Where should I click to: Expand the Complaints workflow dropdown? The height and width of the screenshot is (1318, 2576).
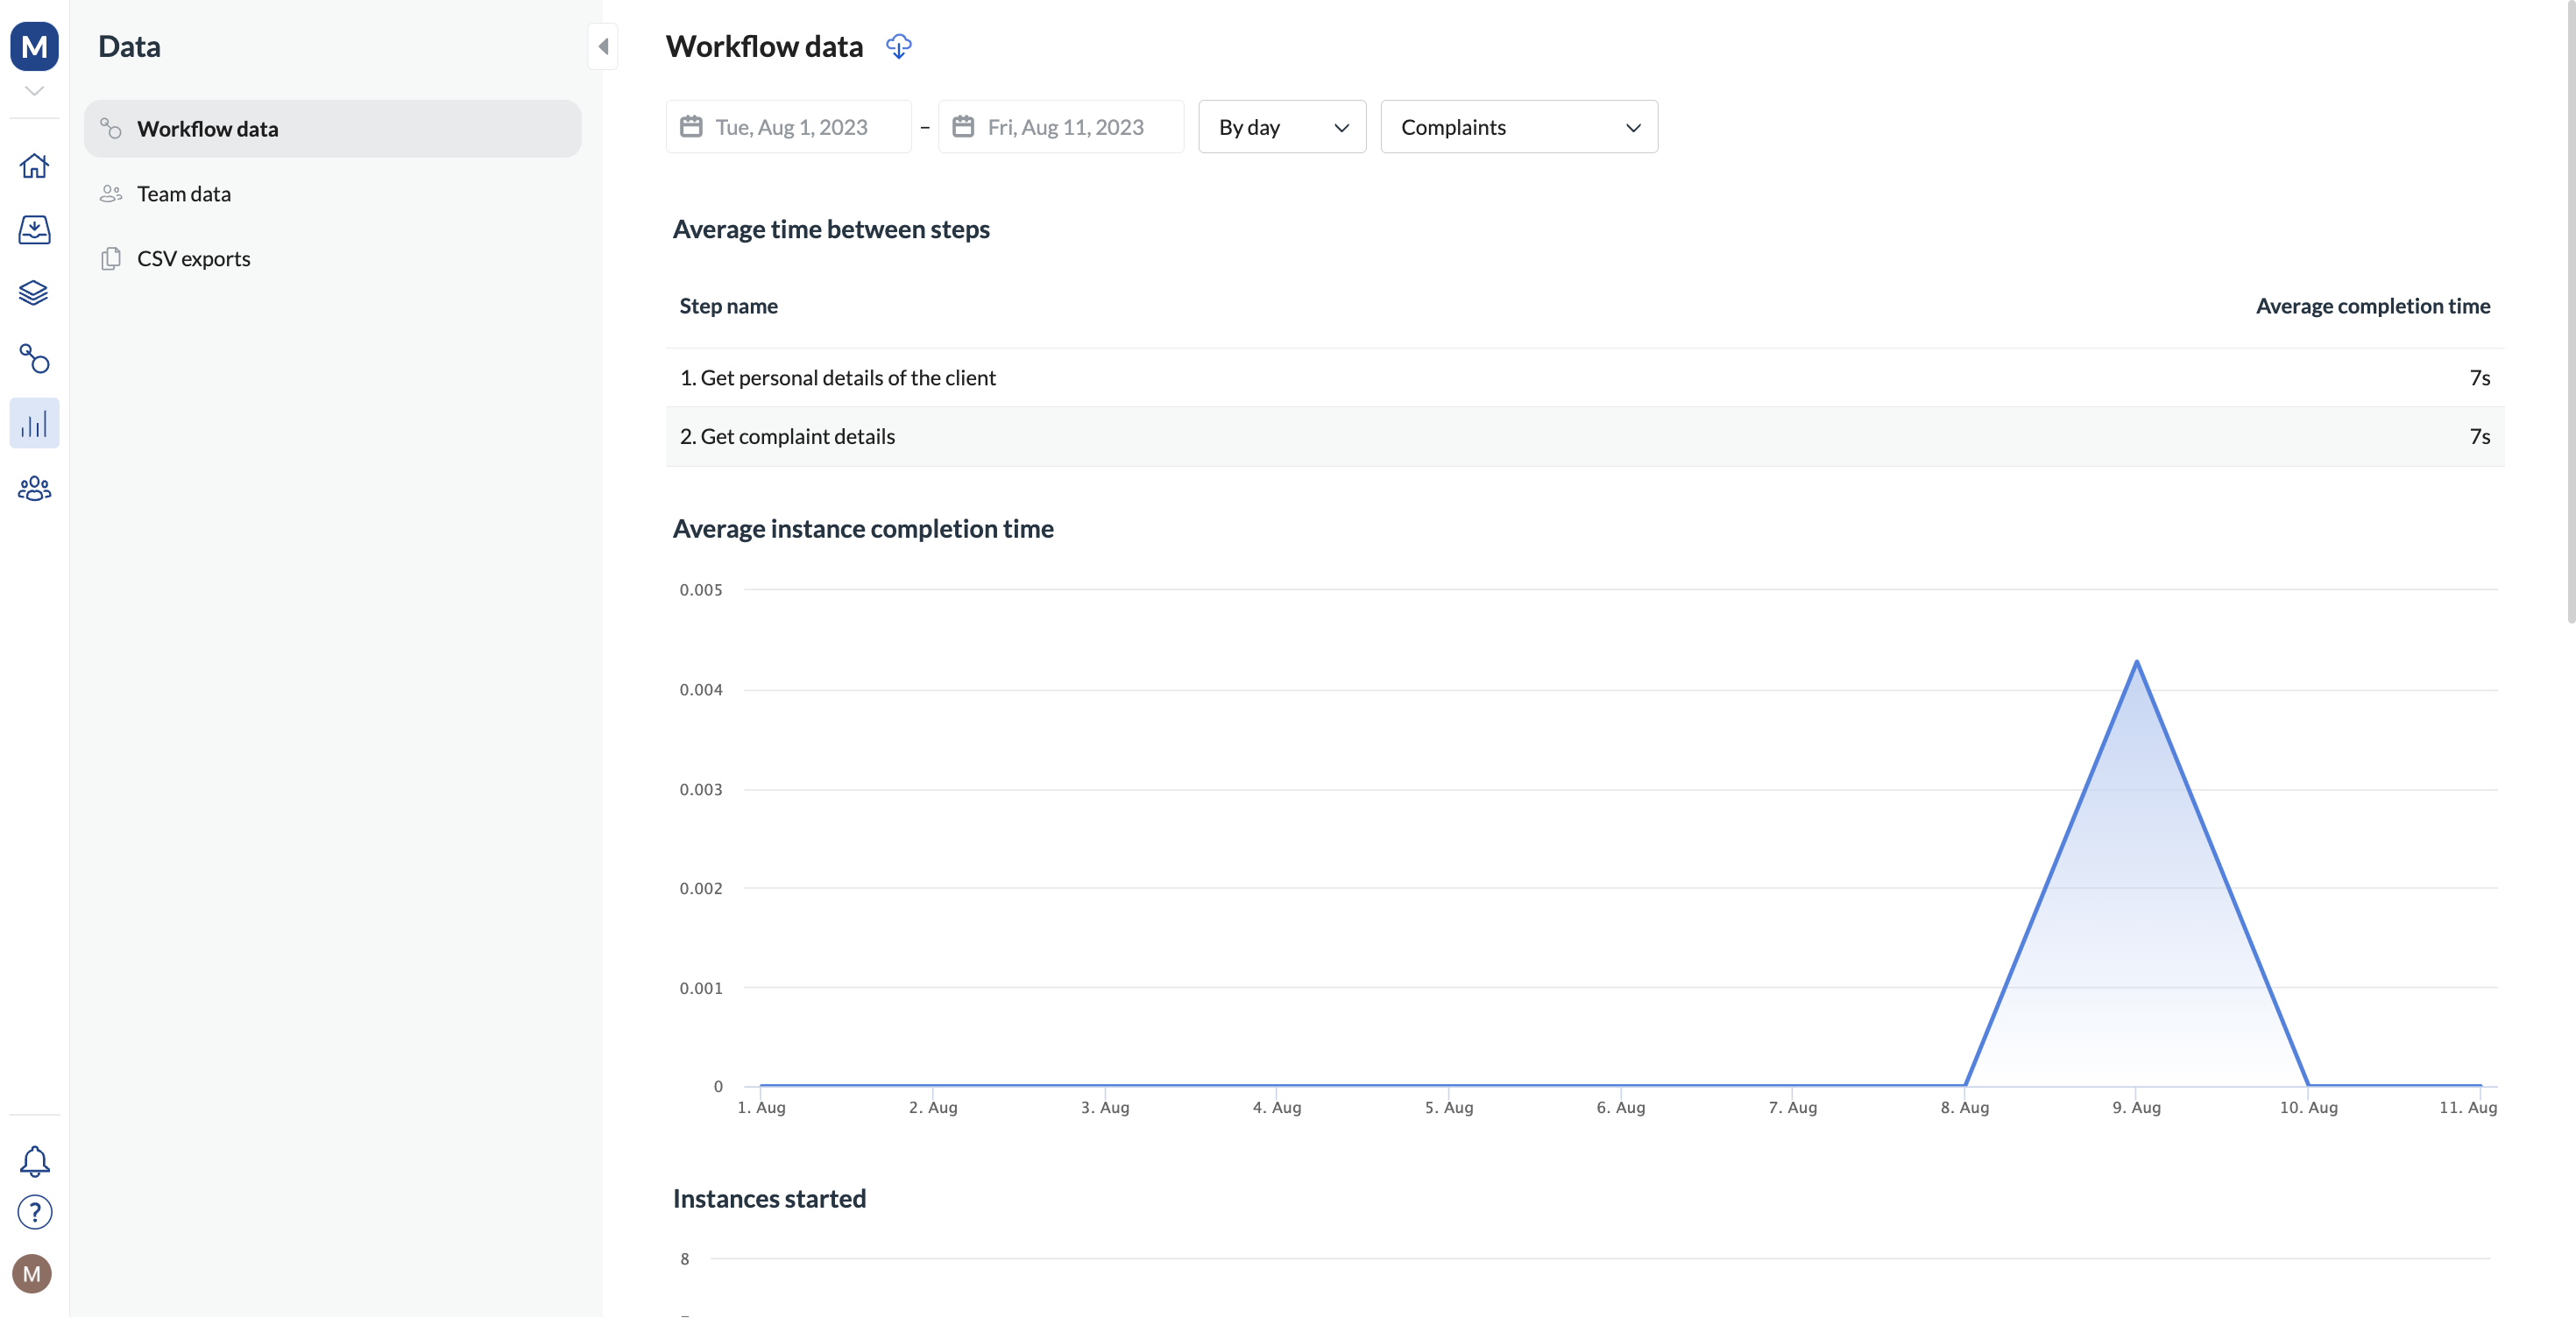1518,127
